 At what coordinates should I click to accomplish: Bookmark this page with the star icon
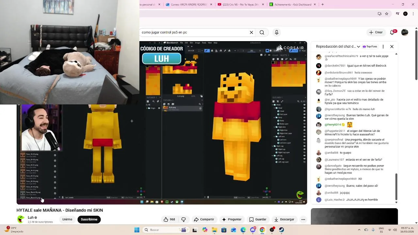click(x=387, y=14)
